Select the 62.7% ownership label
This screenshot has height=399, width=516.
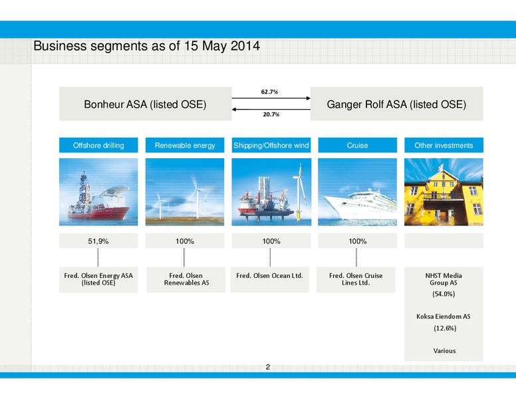click(269, 92)
